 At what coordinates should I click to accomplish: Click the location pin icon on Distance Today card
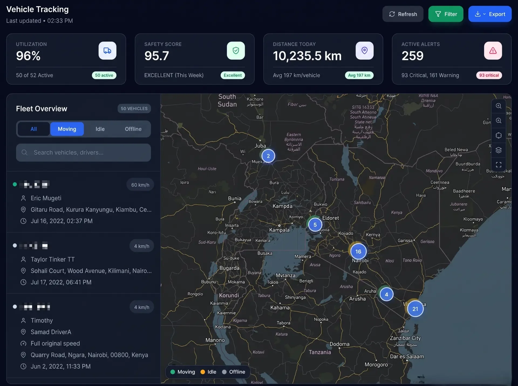click(x=364, y=51)
